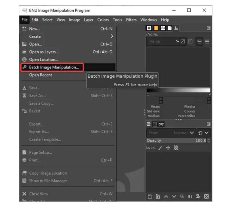Toggle Lock pixels paintbrush icon
The width and height of the screenshot is (230, 205).
pyautogui.click(x=160, y=147)
